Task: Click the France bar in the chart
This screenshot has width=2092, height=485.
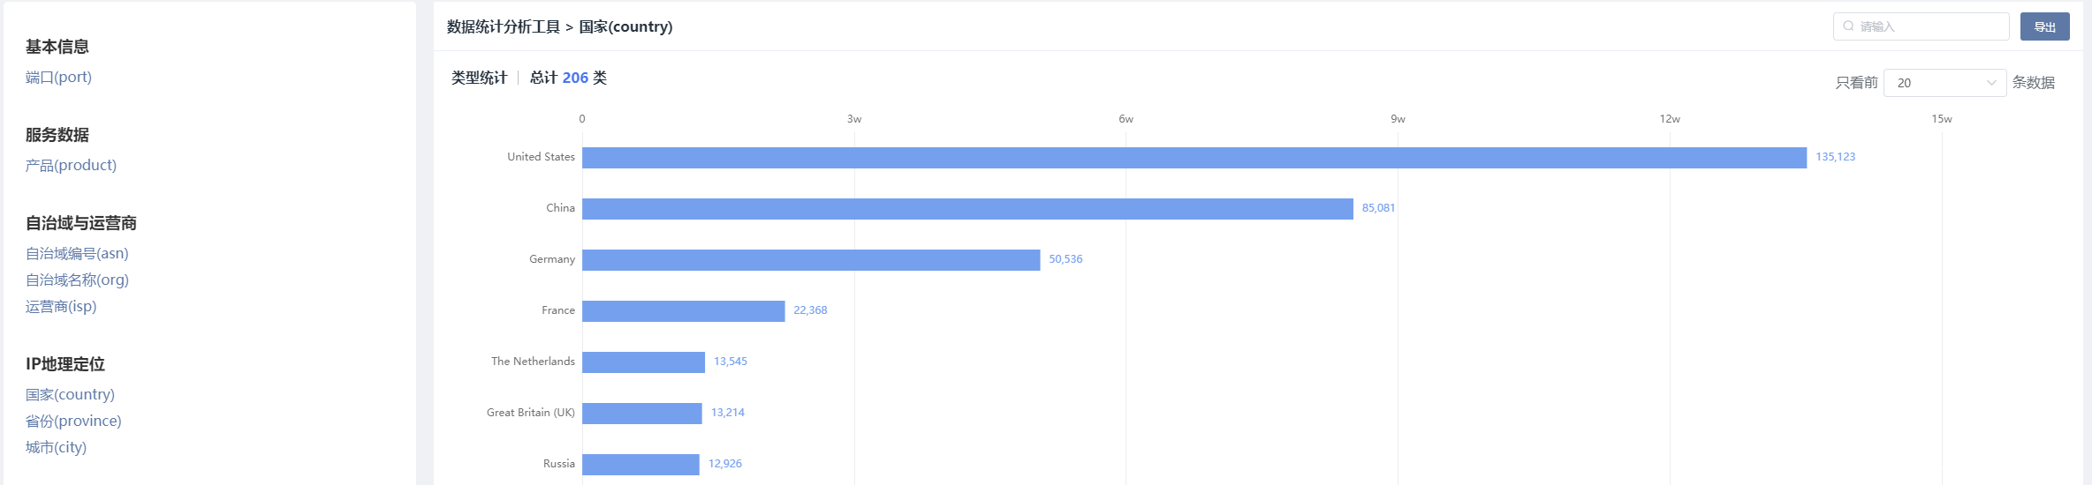Action: tap(683, 311)
